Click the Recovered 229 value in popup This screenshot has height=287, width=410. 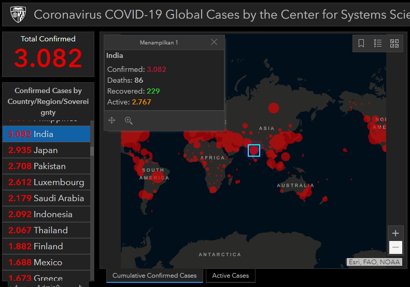153,91
